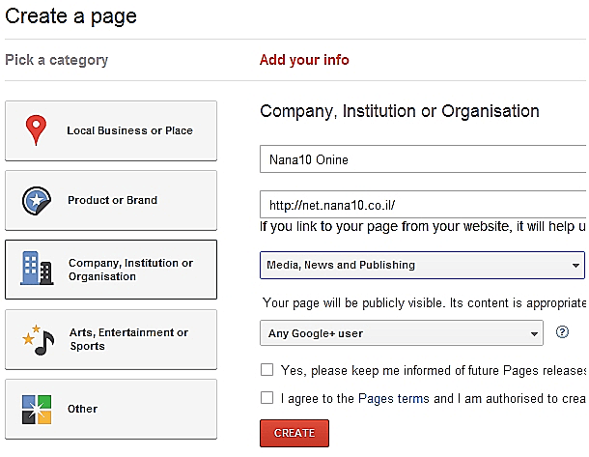Switch to the Add your info step
The width and height of the screenshot is (589, 457).
click(304, 60)
